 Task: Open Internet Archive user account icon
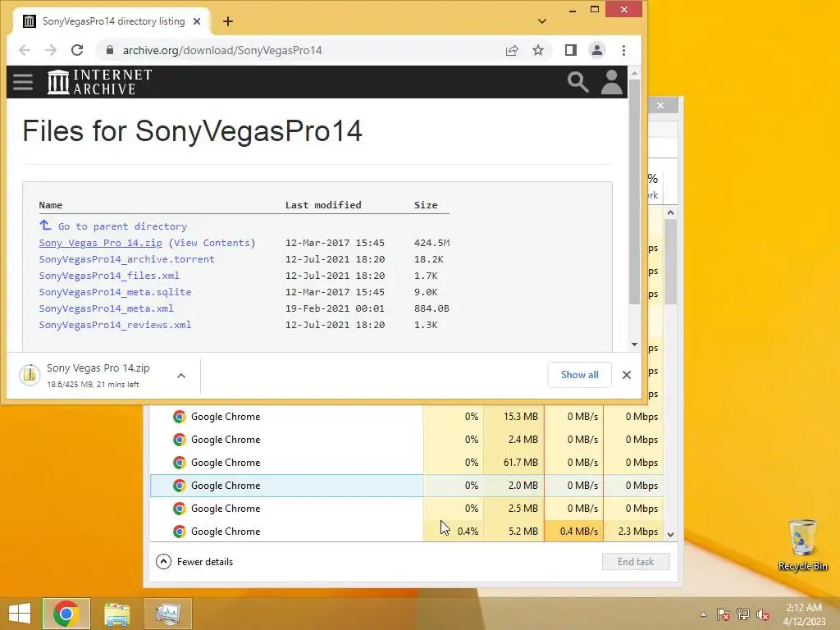[x=611, y=82]
